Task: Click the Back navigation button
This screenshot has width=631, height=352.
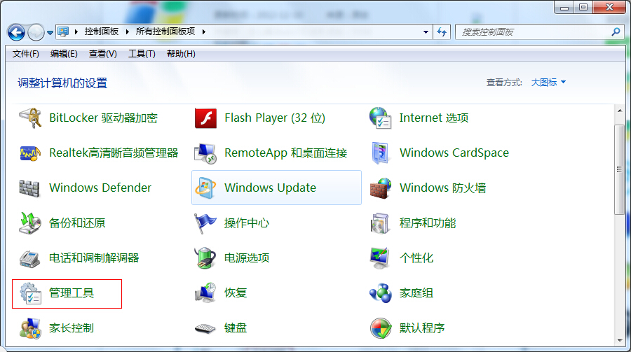Action: [x=16, y=32]
